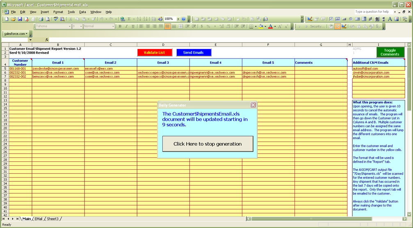The image size is (413, 228).
Task: Open the Format menu
Action: [x=58, y=12]
